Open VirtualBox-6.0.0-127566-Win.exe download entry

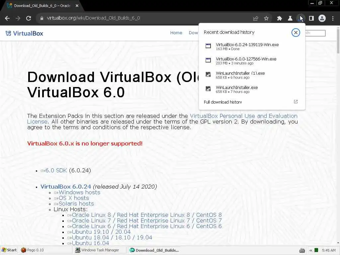tap(252, 61)
